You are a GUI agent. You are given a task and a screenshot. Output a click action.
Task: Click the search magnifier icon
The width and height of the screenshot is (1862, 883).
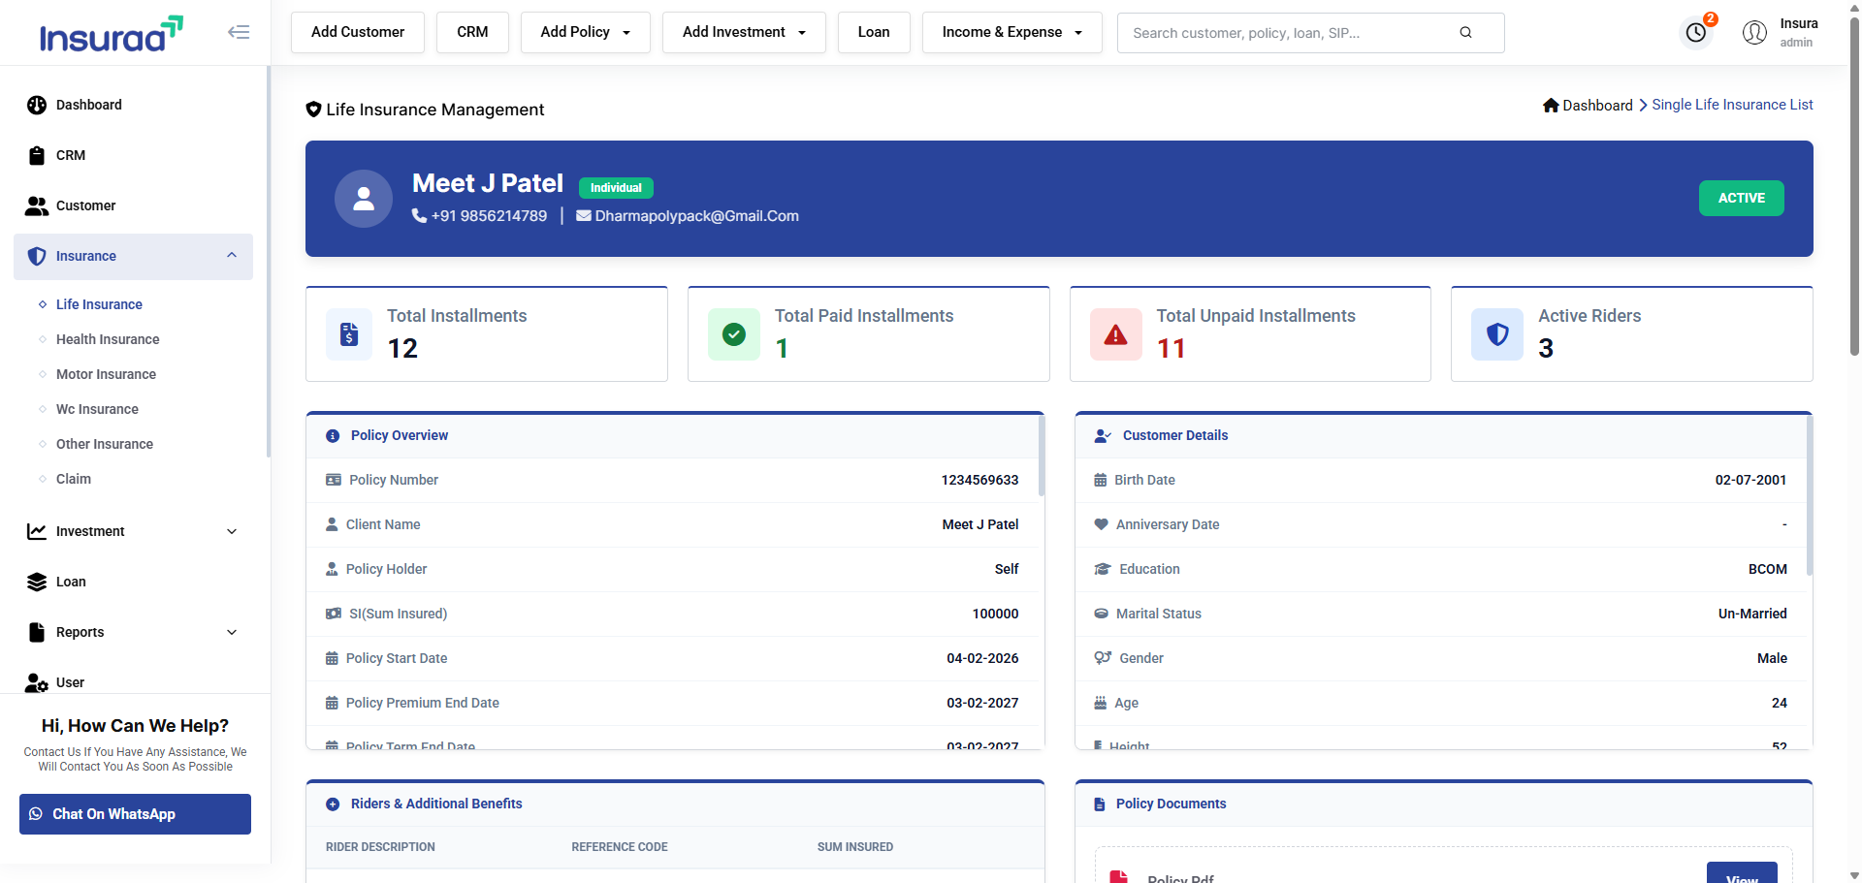[1465, 32]
